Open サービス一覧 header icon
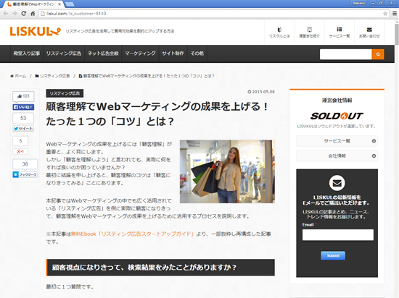The height and width of the screenshot is (298, 399). [340, 33]
